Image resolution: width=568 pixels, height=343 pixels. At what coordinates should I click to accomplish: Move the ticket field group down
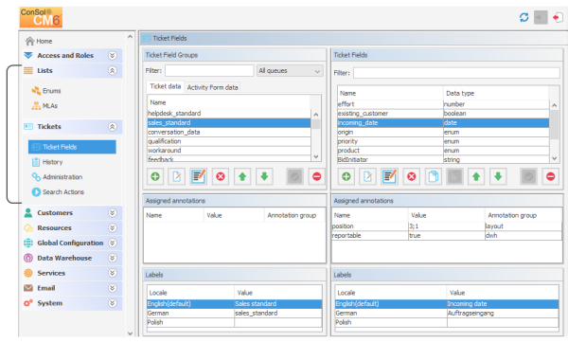click(264, 176)
